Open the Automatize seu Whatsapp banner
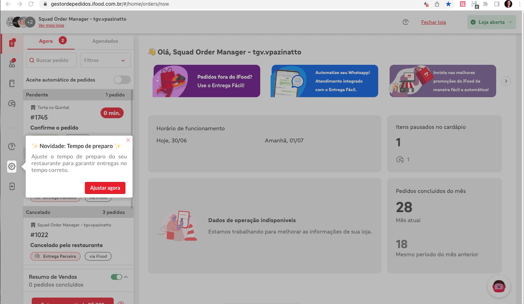Screen dimensions: 524x304 324,81
